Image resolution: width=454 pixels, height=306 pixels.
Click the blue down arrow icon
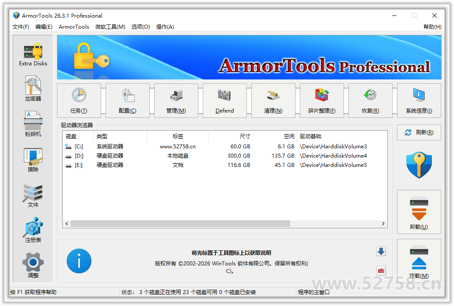[x=381, y=251]
